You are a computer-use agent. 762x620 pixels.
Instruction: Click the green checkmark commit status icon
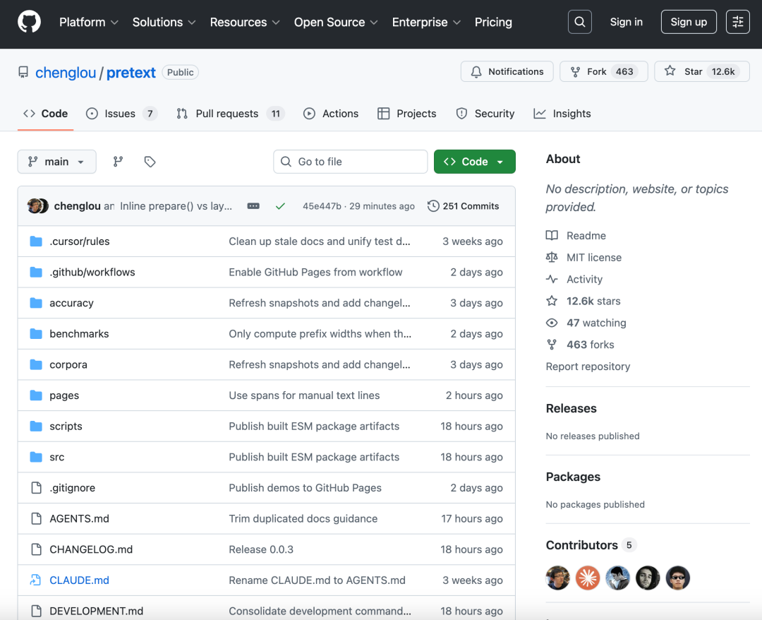pos(280,205)
